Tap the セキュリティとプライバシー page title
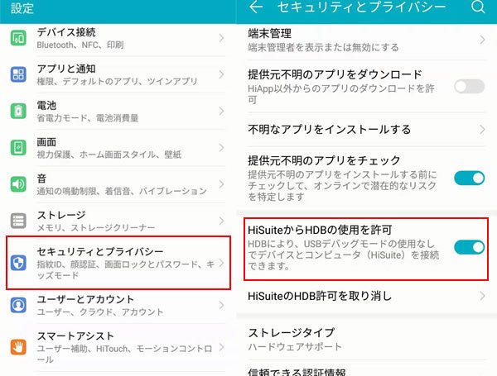The height and width of the screenshot is (376, 497). (361, 7)
